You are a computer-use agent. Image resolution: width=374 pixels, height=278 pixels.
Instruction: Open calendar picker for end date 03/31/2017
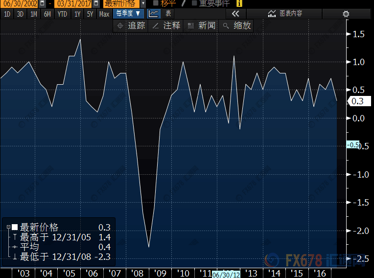[x=96, y=3]
